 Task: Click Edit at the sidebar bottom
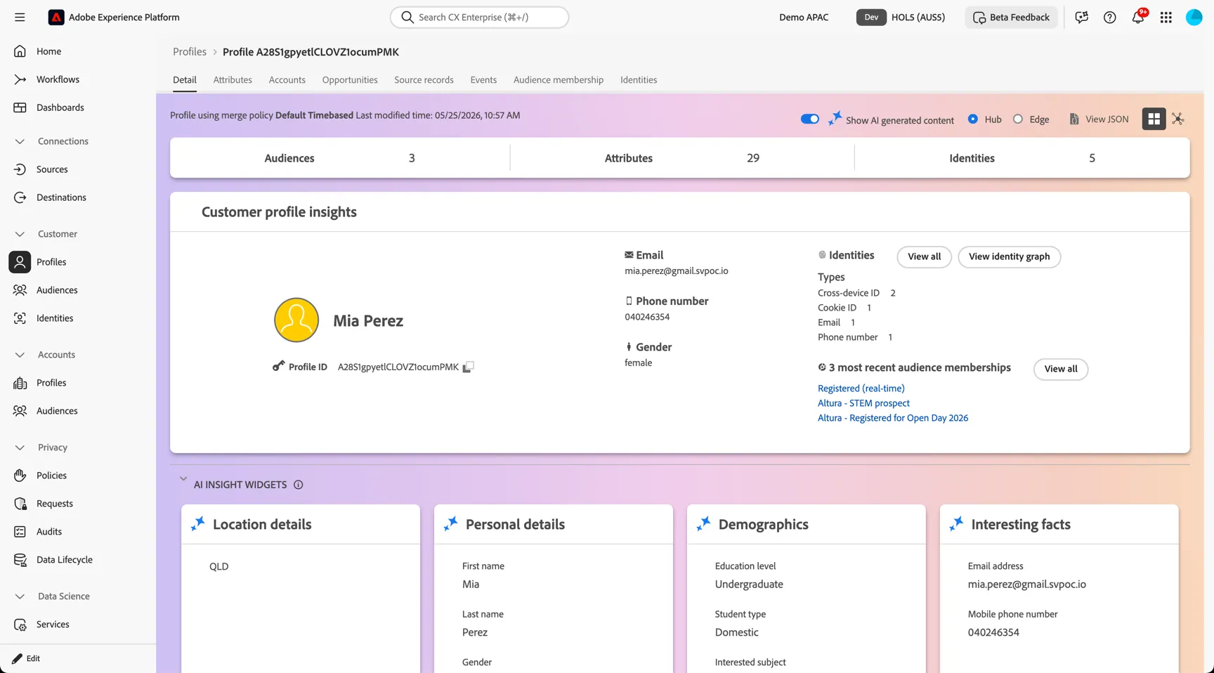[26, 658]
